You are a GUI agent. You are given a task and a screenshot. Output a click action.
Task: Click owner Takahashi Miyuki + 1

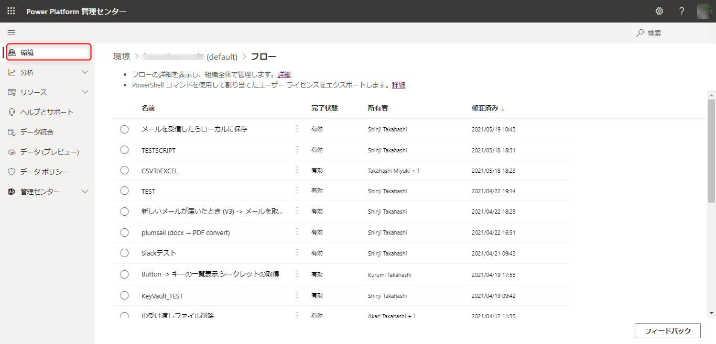pyautogui.click(x=394, y=171)
